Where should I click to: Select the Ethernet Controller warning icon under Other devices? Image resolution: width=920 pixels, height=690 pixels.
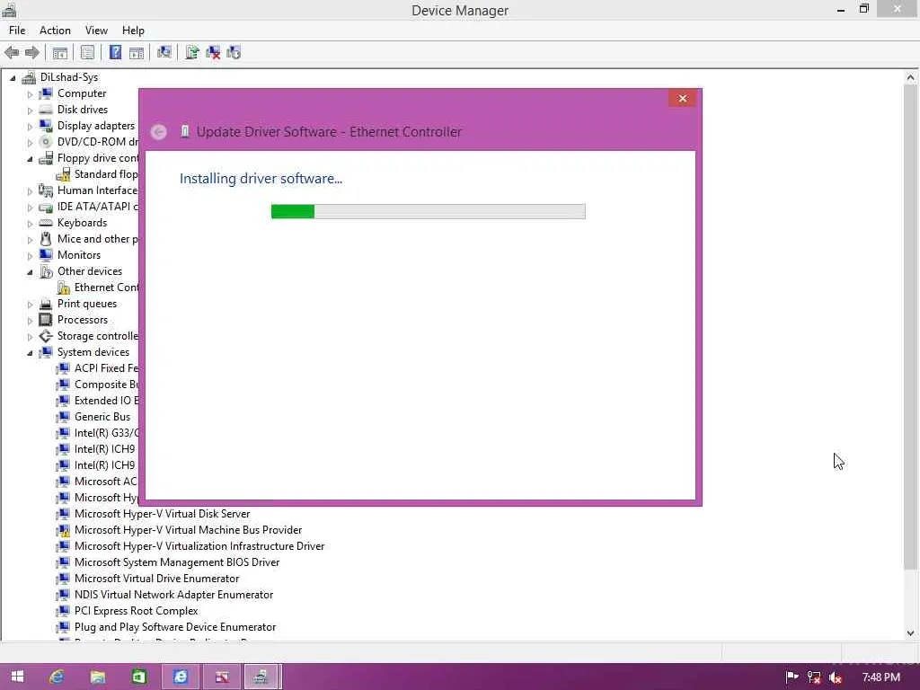tap(64, 287)
